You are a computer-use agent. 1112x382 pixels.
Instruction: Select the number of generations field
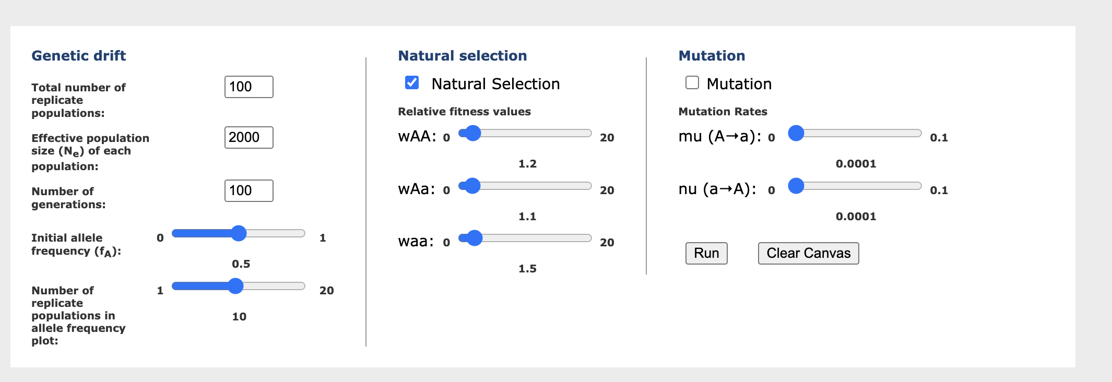249,190
